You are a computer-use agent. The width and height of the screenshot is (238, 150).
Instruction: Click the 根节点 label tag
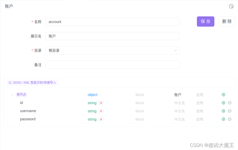(x=21, y=95)
